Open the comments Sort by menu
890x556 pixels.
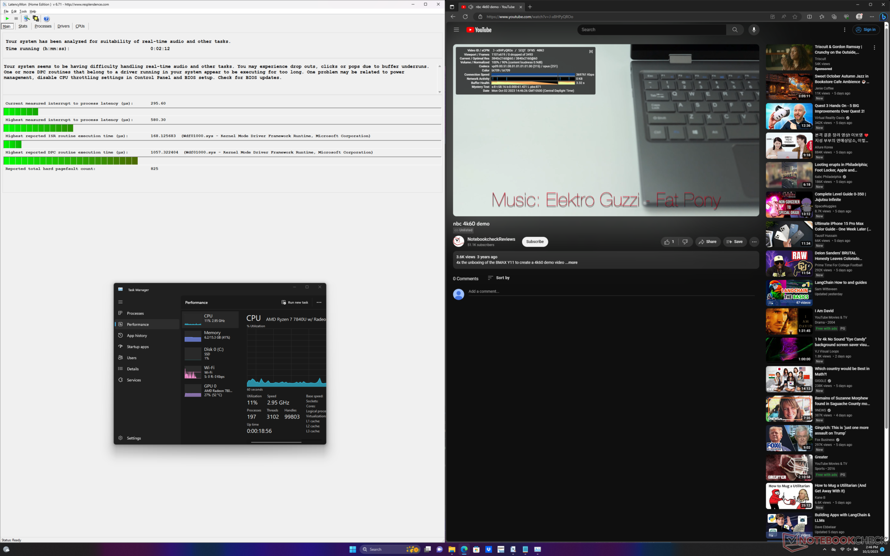coord(498,278)
